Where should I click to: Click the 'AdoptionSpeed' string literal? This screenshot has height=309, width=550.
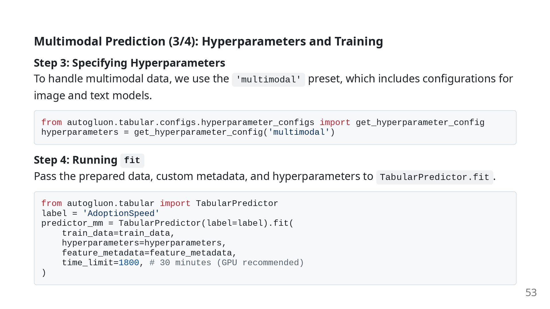(x=121, y=213)
